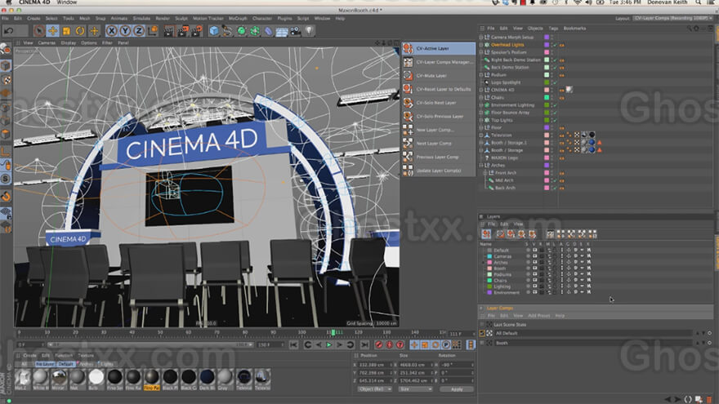Expand the Floor object
Image resolution: width=719 pixels, height=404 pixels.
[481, 128]
